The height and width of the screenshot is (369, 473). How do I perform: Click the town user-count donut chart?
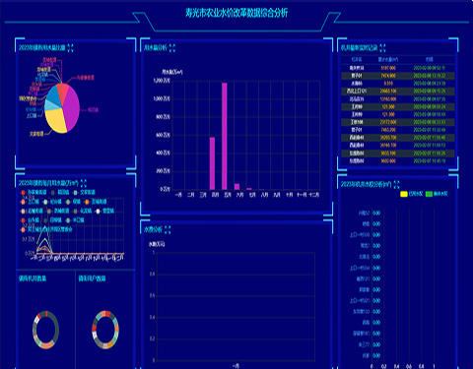(x=105, y=330)
